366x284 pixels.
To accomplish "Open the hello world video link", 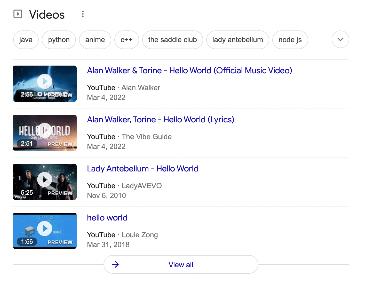I will tap(107, 218).
